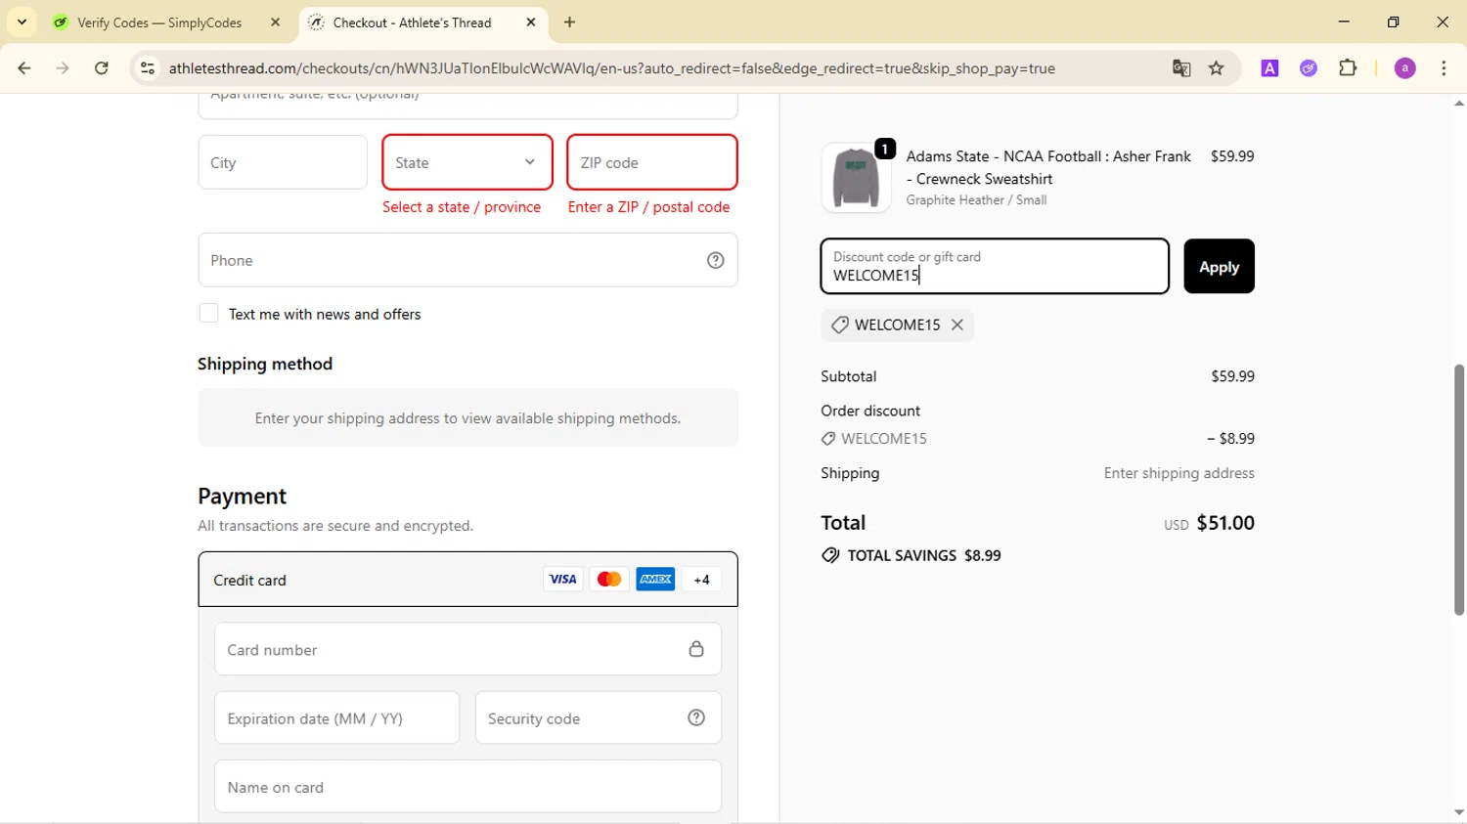Click the Mastercard logo
The image size is (1467, 824).
609,579
